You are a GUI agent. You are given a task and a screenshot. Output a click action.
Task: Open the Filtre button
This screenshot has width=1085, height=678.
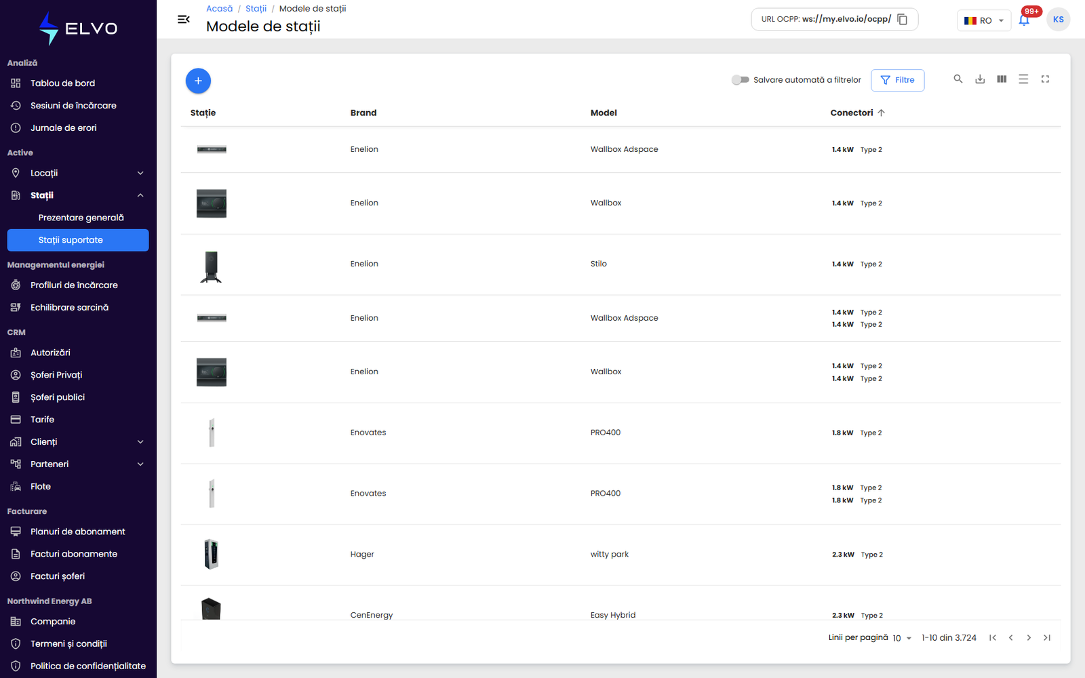click(x=897, y=80)
